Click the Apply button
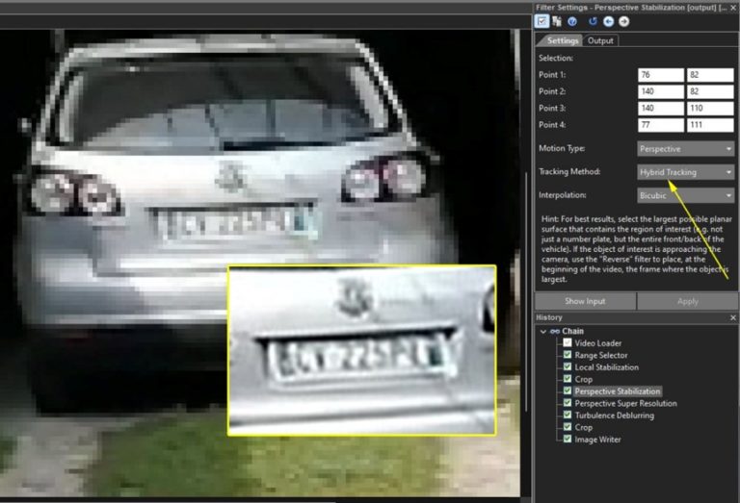Screen dimensions: 740x503 coord(688,301)
